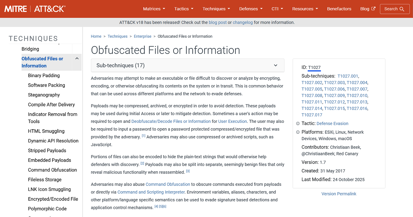The height and width of the screenshot is (217, 413).
Task: Open HTML Smuggling sub-technique
Action: [x=46, y=131]
